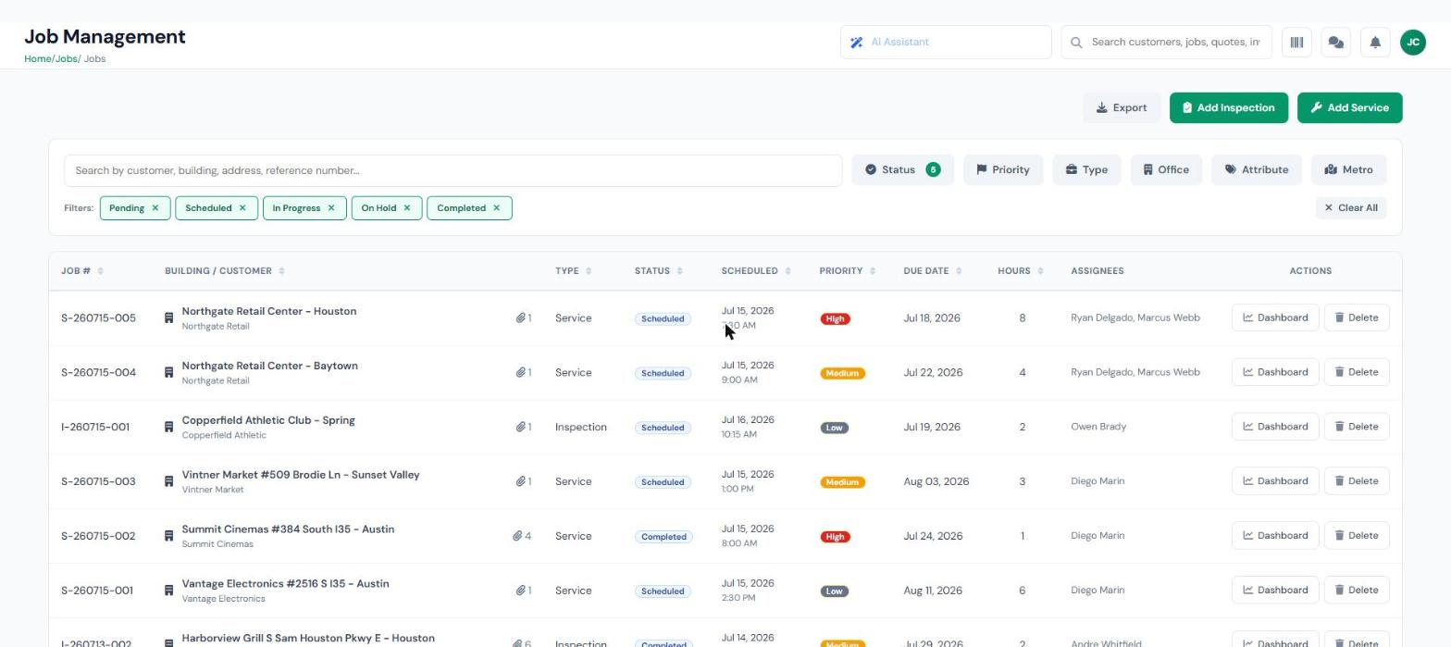Open the Attribute filter dropdown
Screen dimensions: 1451x647
click(x=1257, y=170)
